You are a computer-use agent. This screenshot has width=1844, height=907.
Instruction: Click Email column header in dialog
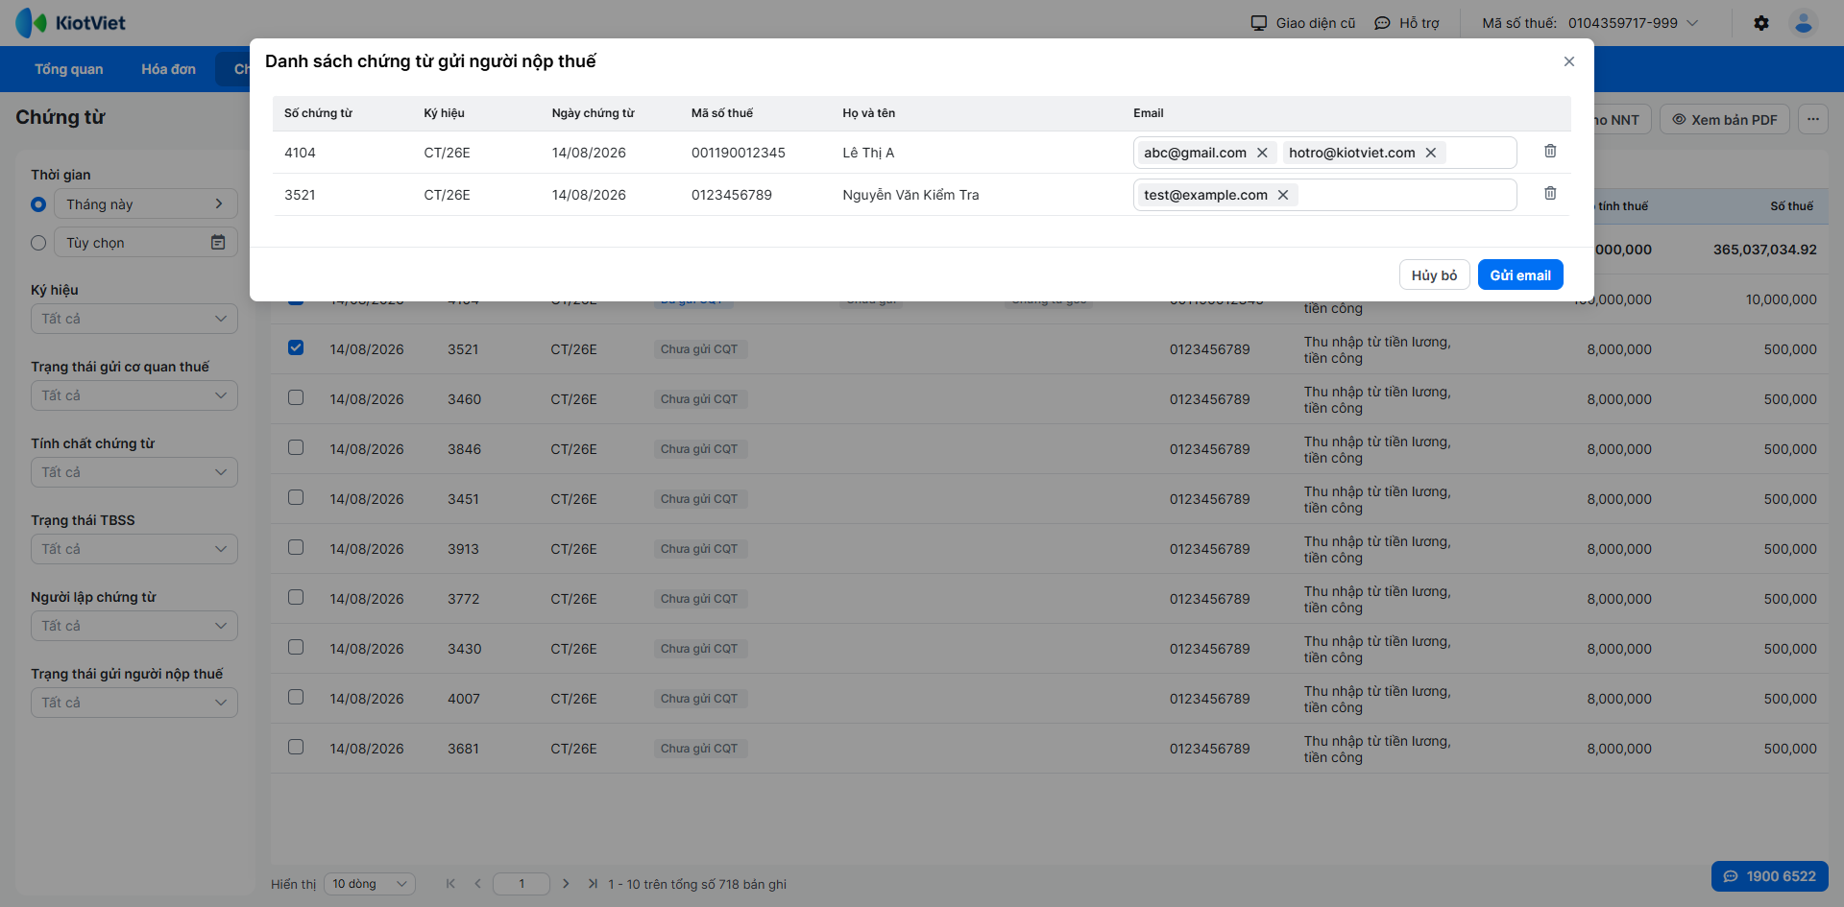click(1149, 113)
